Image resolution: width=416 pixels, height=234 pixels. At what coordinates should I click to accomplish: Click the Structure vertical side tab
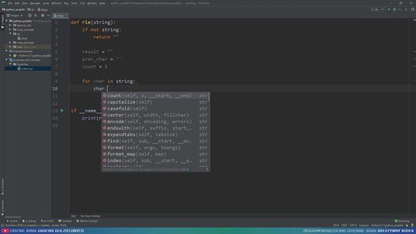click(3, 187)
